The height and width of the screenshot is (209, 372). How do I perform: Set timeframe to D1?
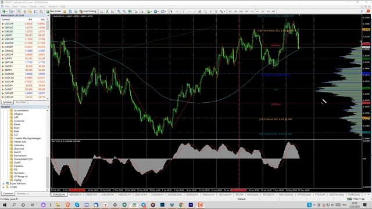pyautogui.click(x=263, y=11)
